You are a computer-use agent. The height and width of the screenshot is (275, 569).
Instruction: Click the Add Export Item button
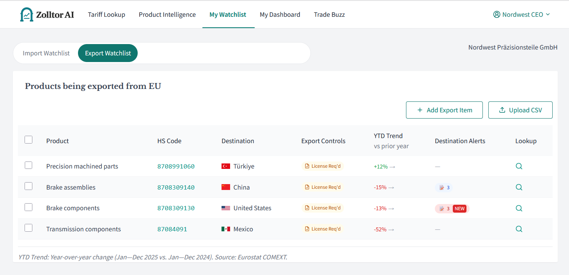coord(444,110)
